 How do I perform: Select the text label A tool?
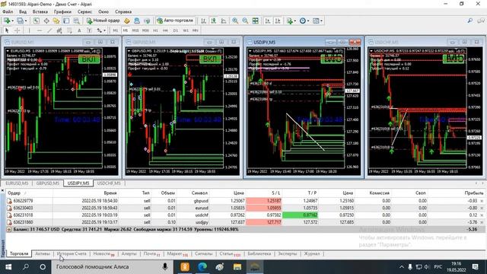pyautogui.click(x=79, y=30)
